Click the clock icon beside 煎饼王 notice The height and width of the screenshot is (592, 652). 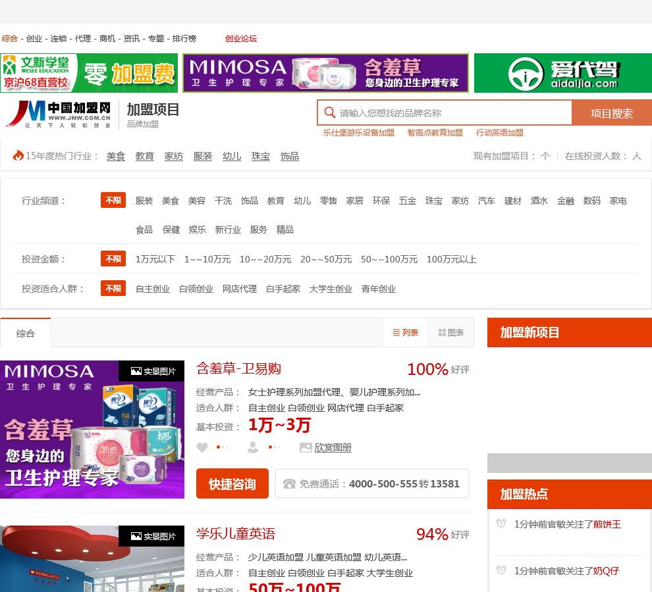(x=501, y=524)
